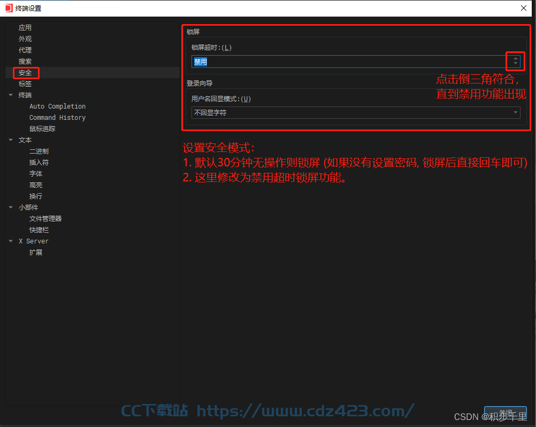
Task: Collapse the 小部件 tree arrow
Action: pyautogui.click(x=11, y=207)
